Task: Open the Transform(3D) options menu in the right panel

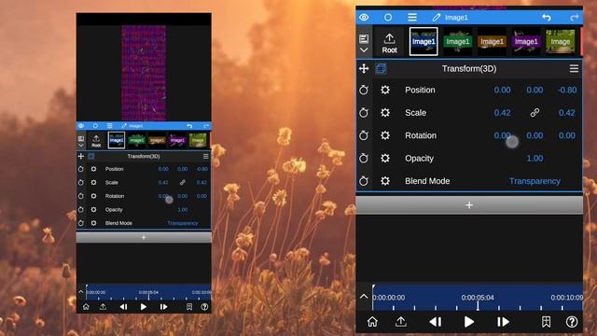Action: click(x=574, y=68)
